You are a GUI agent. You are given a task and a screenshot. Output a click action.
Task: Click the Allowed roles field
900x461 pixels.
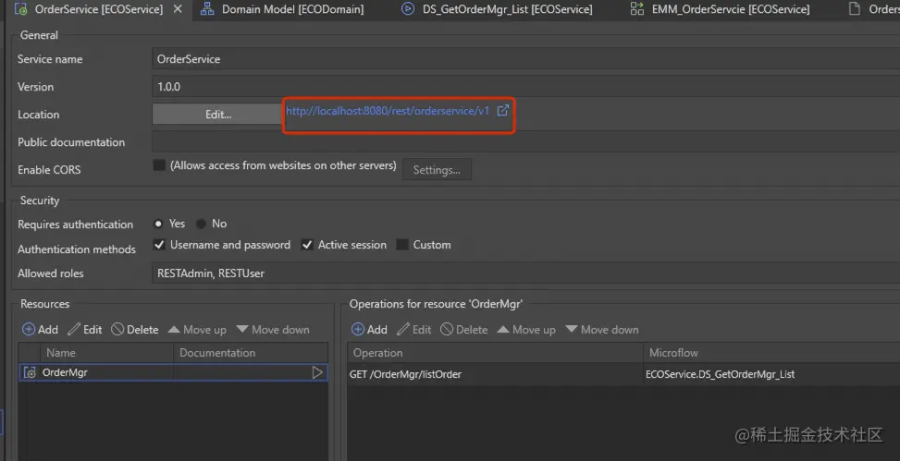(525, 273)
